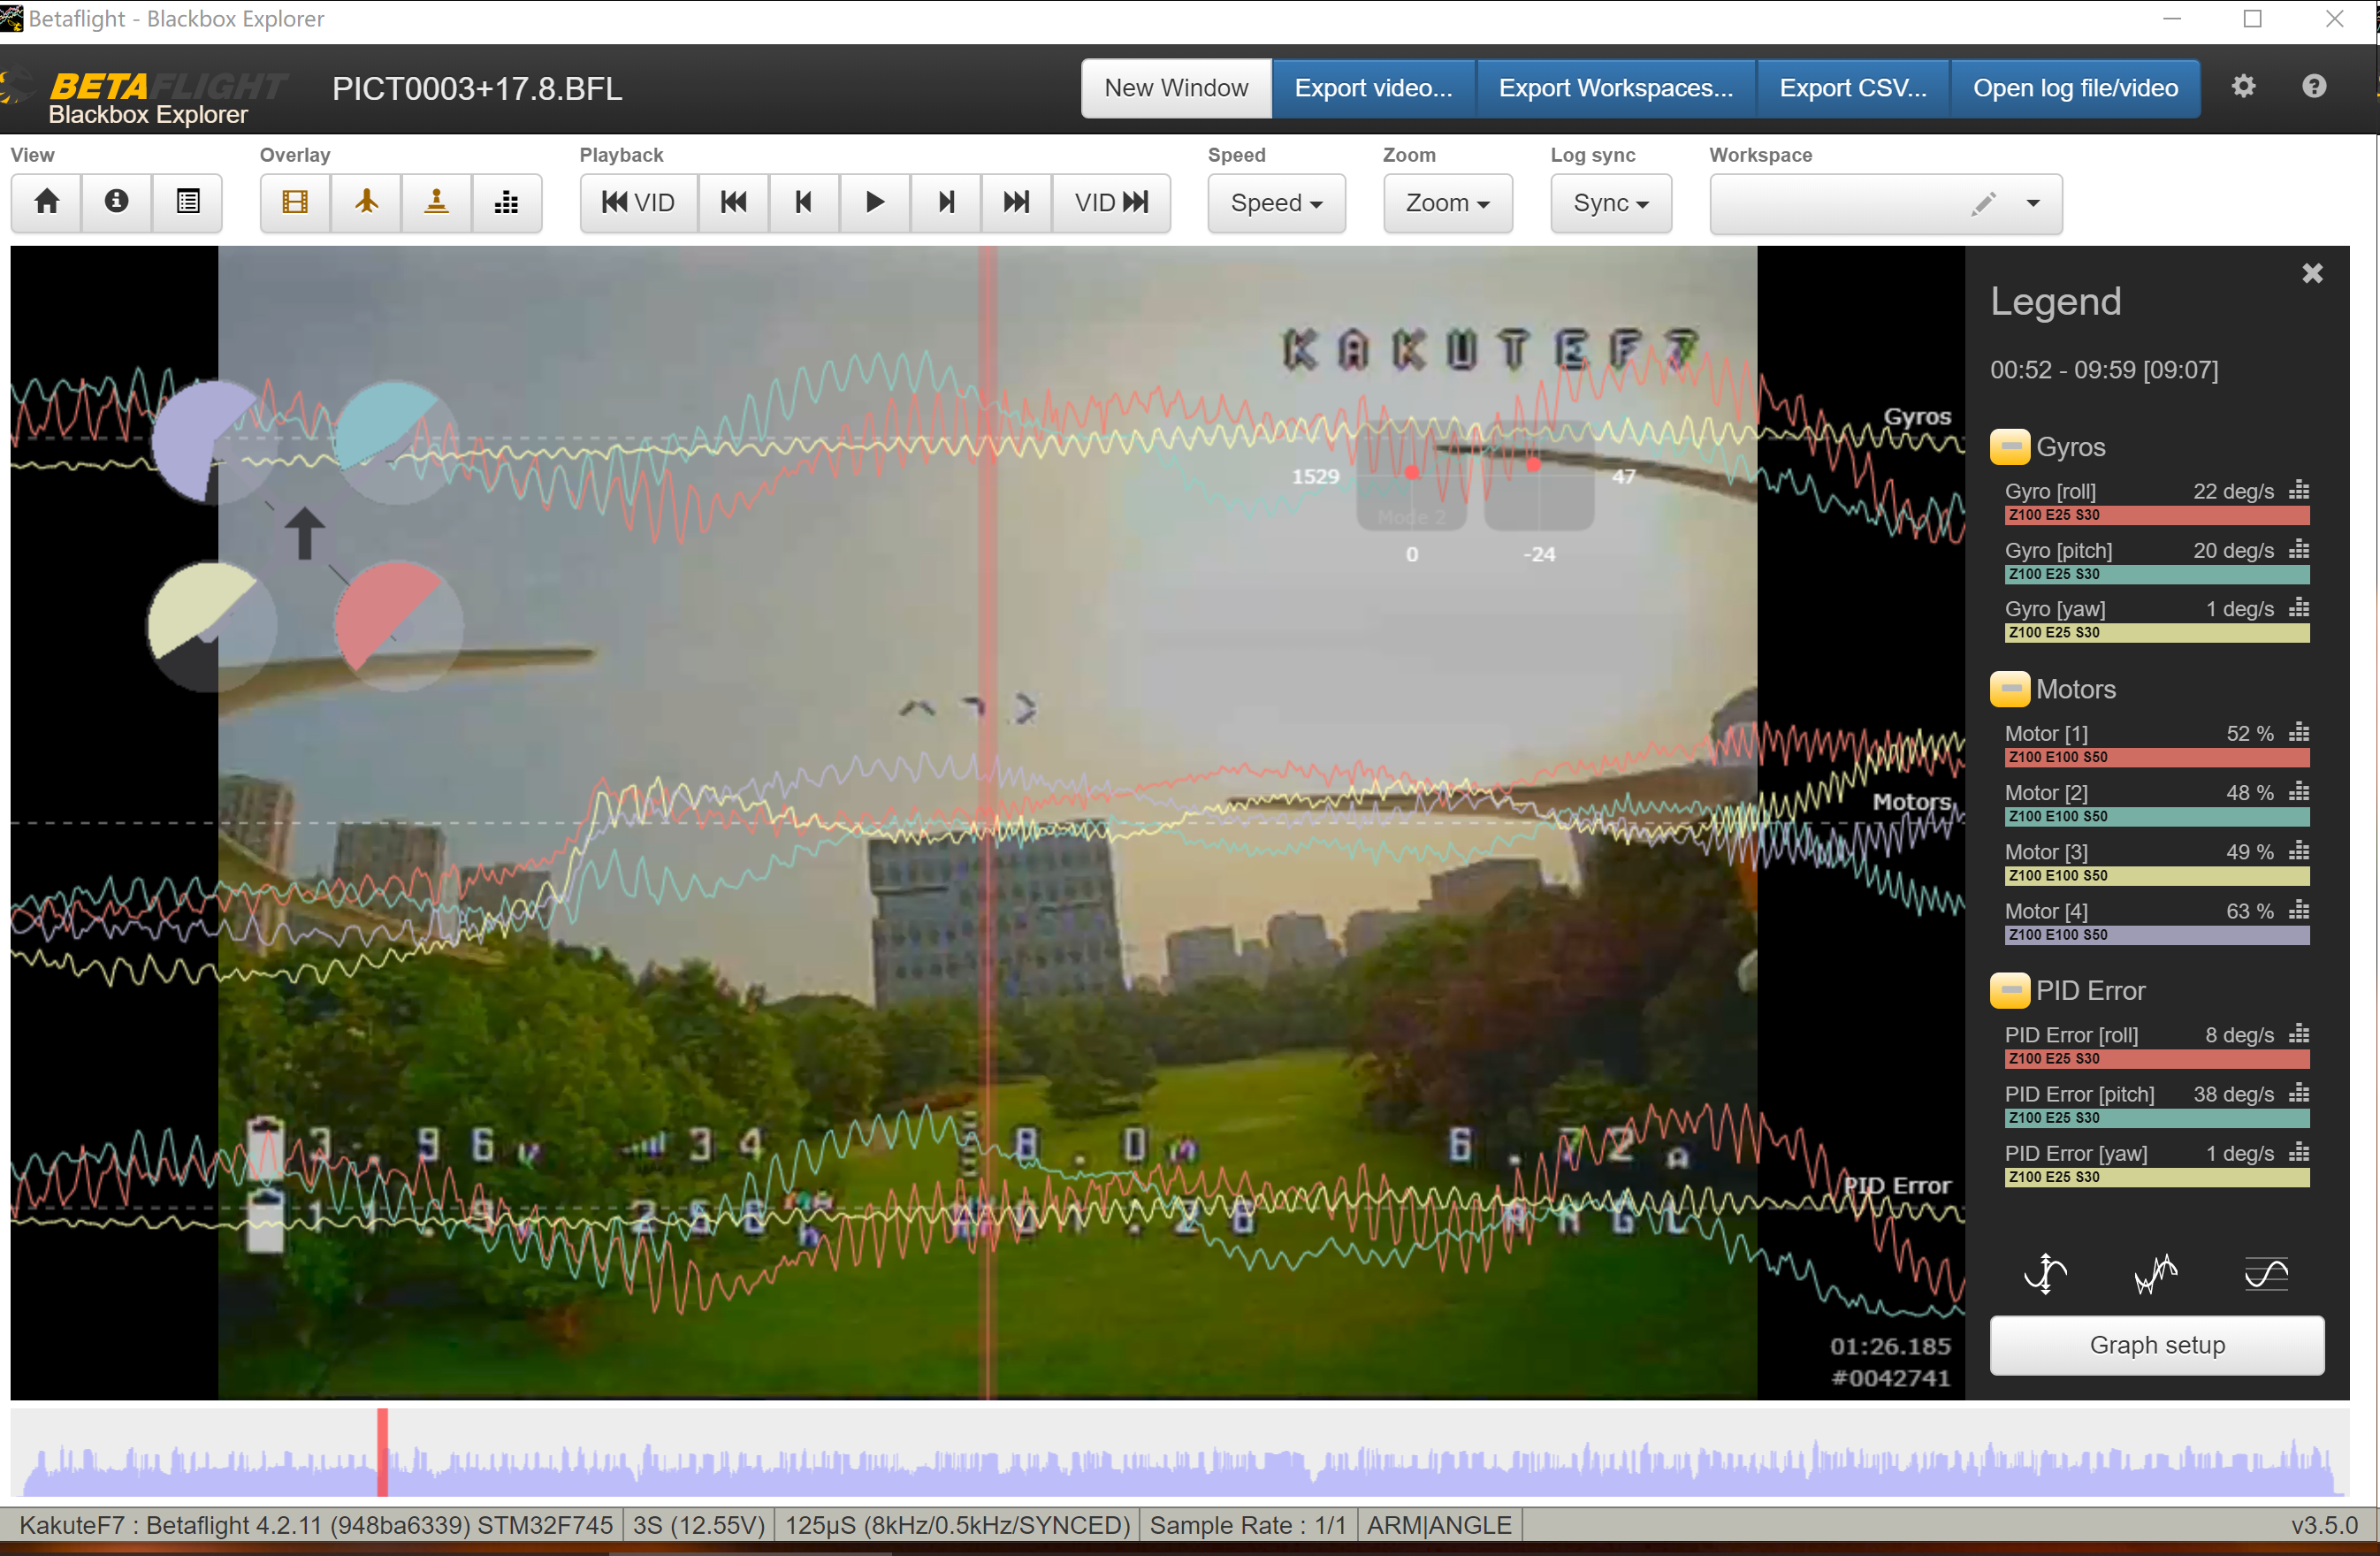Open analyser for Motor [1]

pyautogui.click(x=2299, y=732)
